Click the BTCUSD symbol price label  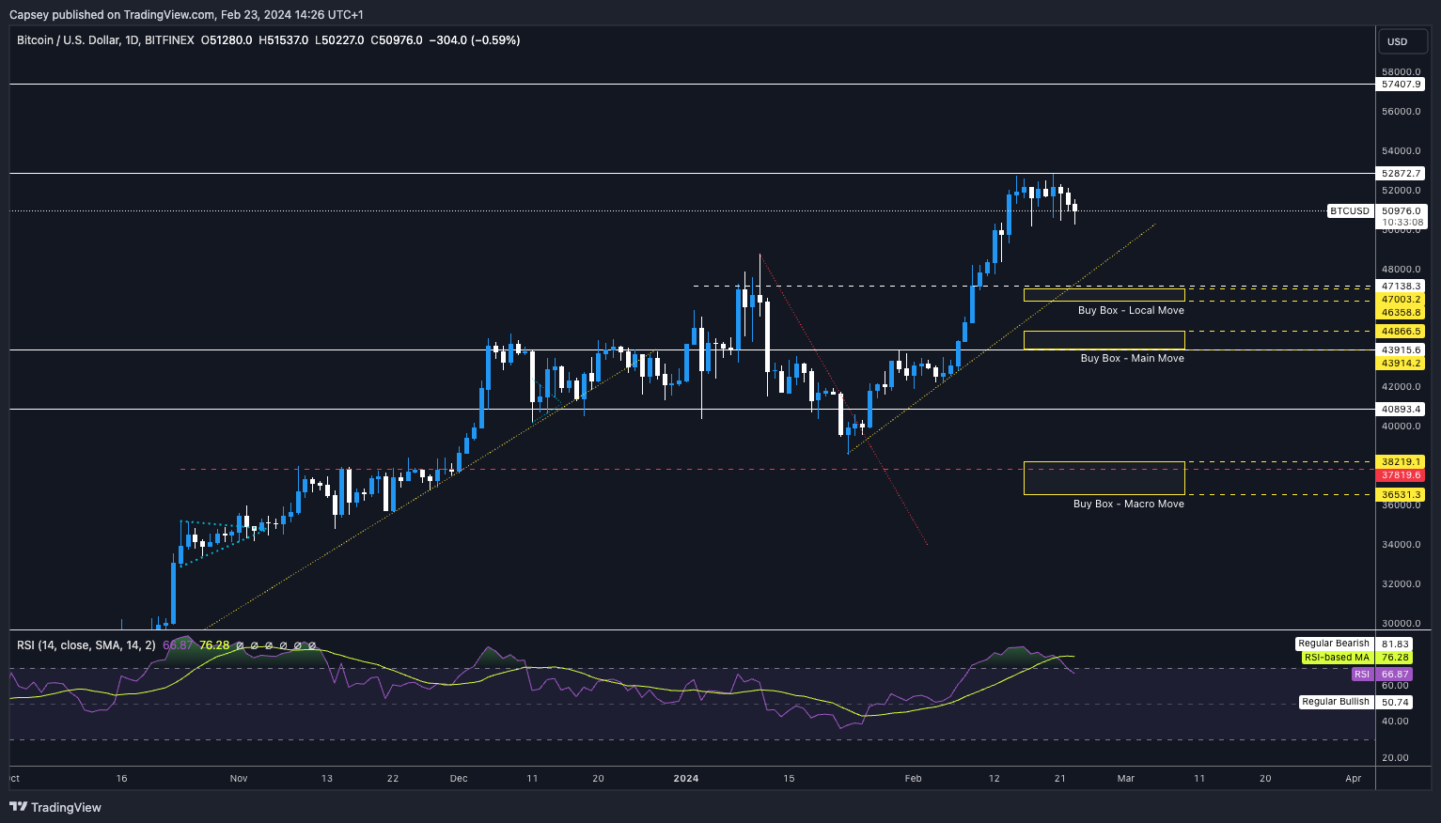click(1349, 211)
